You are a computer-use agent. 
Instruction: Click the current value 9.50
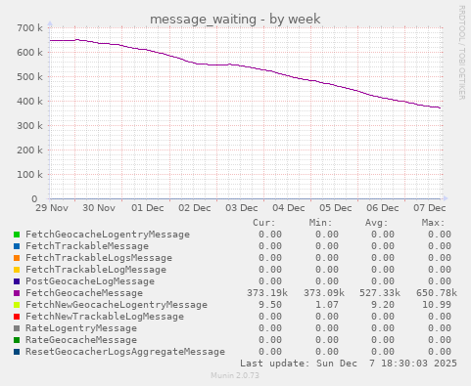tap(270, 305)
